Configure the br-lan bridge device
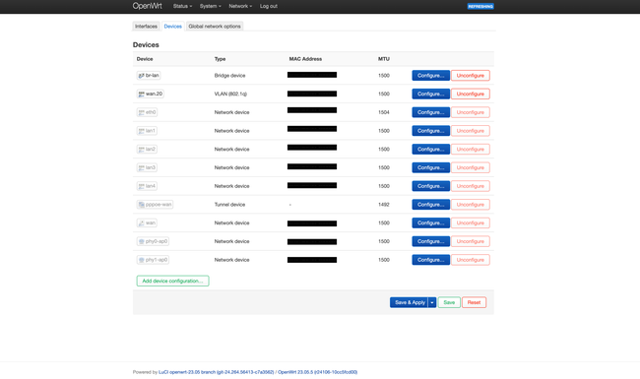 click(x=430, y=76)
